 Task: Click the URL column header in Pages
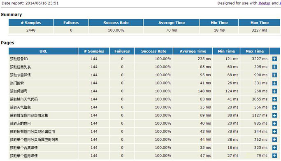click(x=43, y=51)
